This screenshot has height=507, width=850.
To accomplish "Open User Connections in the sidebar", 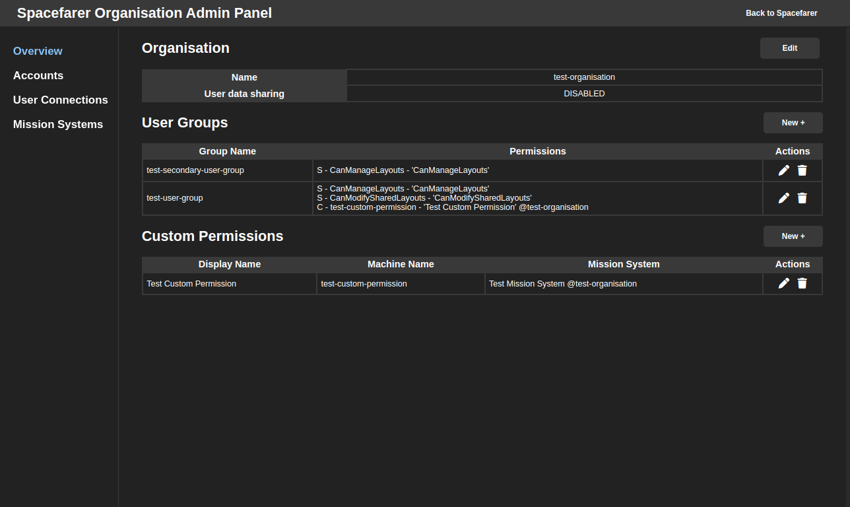I will [61, 100].
